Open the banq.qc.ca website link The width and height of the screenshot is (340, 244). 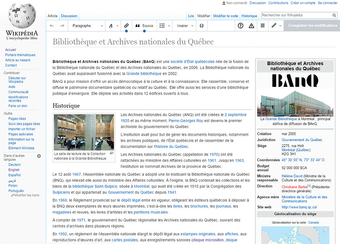(299, 207)
